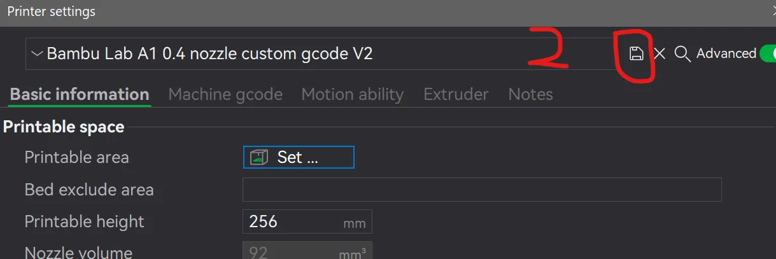Click the Bed exclude area label
The width and height of the screenshot is (776, 259).
[89, 190]
